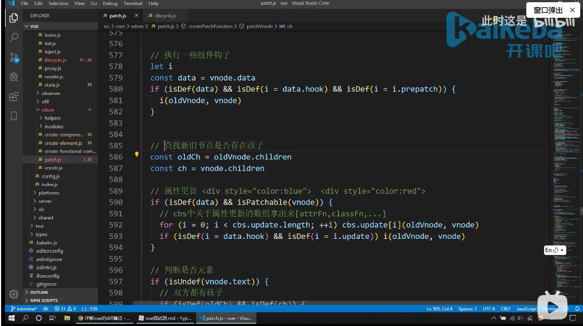The image size is (583, 326).
Task: Select the patch.js editor tab
Action: pos(118,16)
